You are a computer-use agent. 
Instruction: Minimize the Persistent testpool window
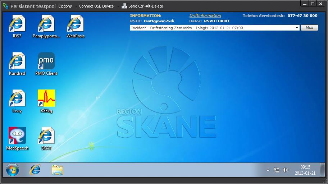click(305, 4)
